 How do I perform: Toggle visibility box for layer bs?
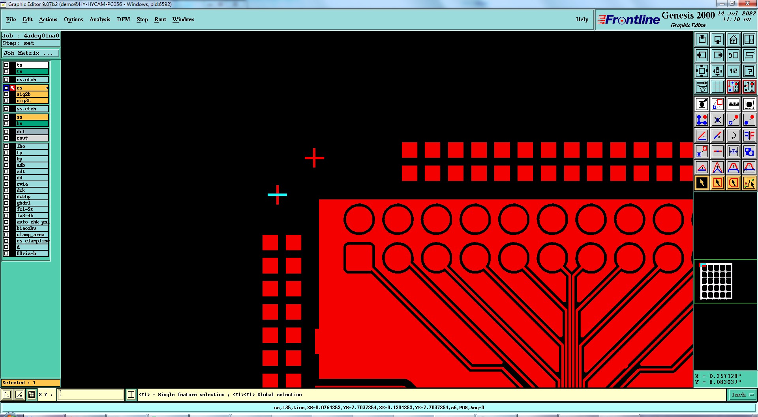click(x=6, y=123)
